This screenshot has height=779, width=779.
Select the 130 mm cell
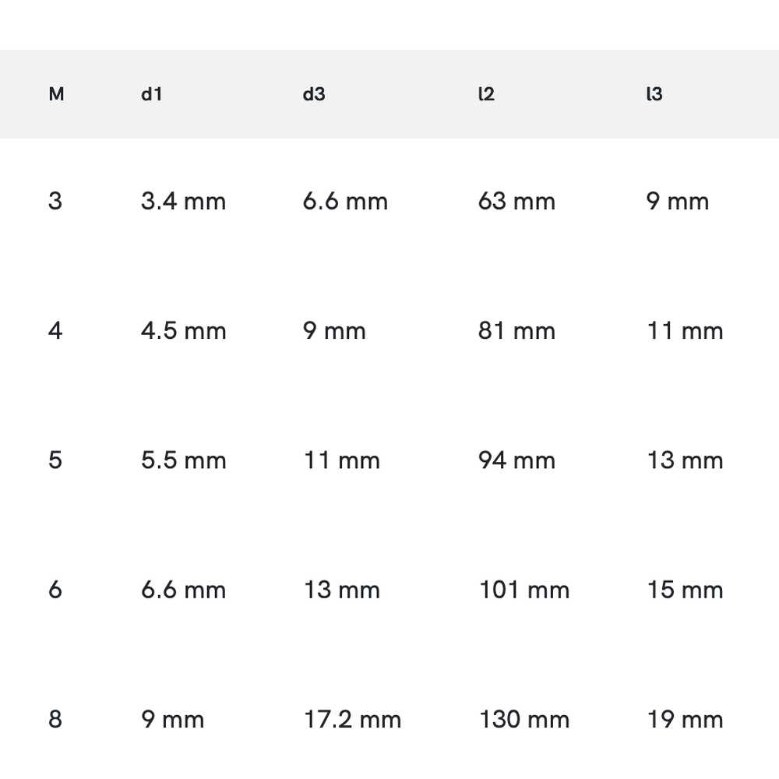click(x=523, y=719)
